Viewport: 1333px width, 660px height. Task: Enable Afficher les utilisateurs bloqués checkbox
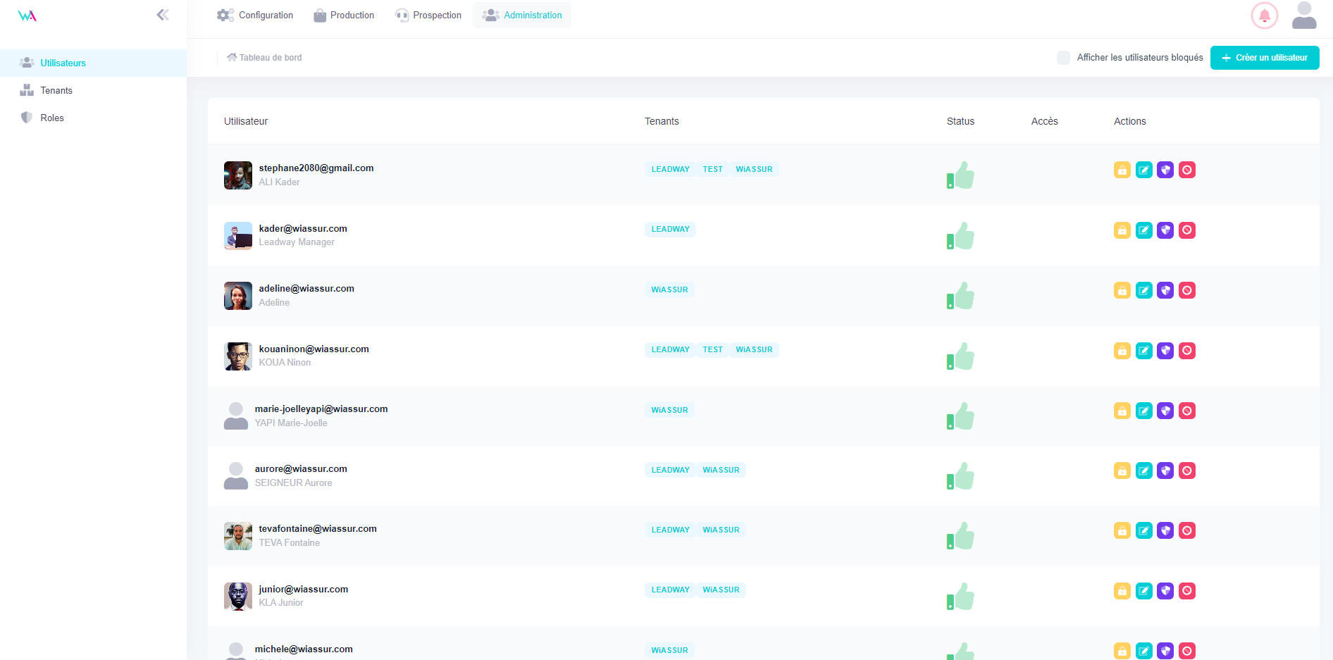tap(1063, 58)
